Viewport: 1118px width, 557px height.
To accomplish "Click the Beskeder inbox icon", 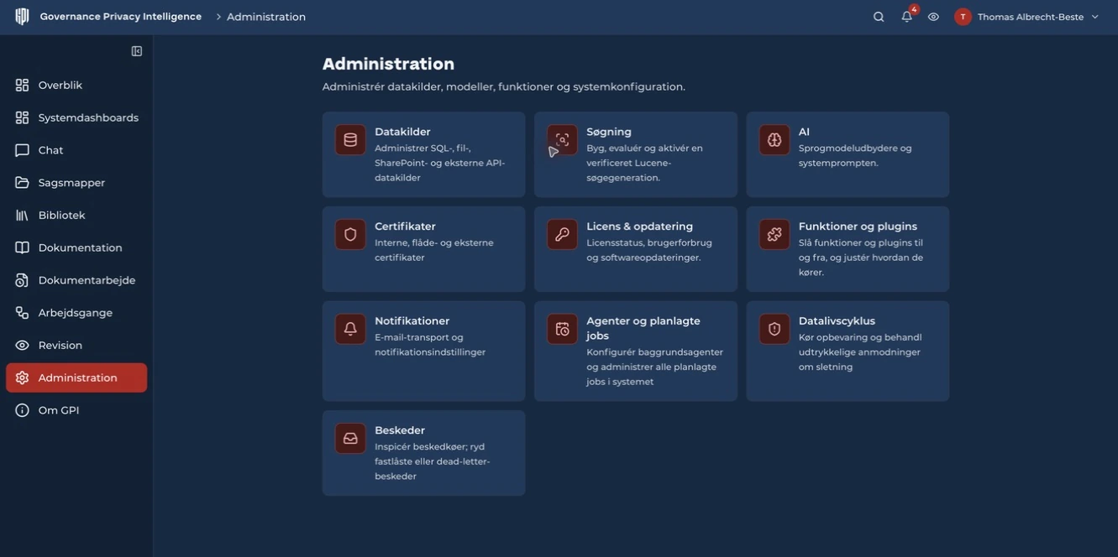I will (x=350, y=439).
